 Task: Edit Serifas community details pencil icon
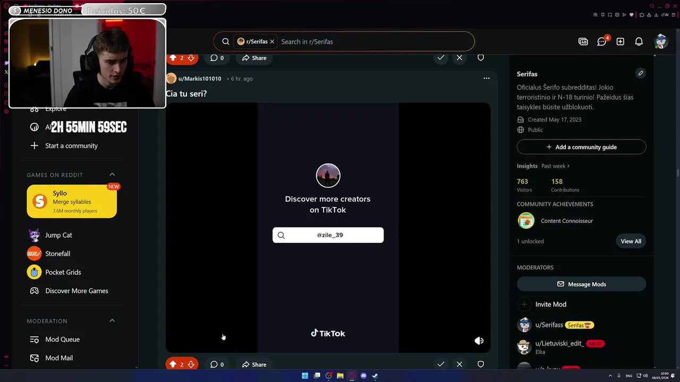coord(641,73)
